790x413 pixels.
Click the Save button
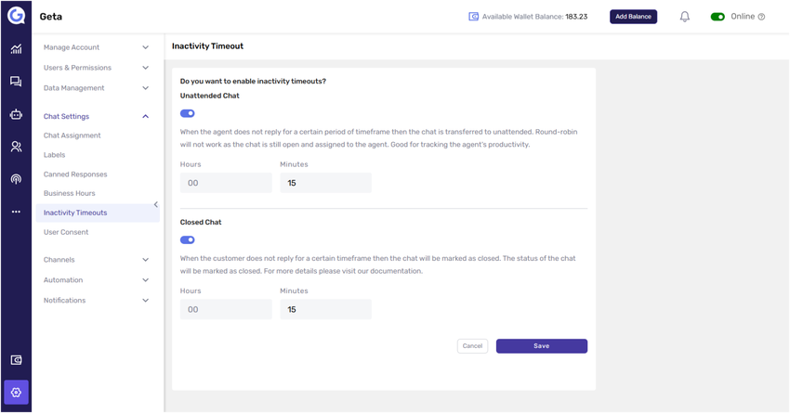coord(541,346)
